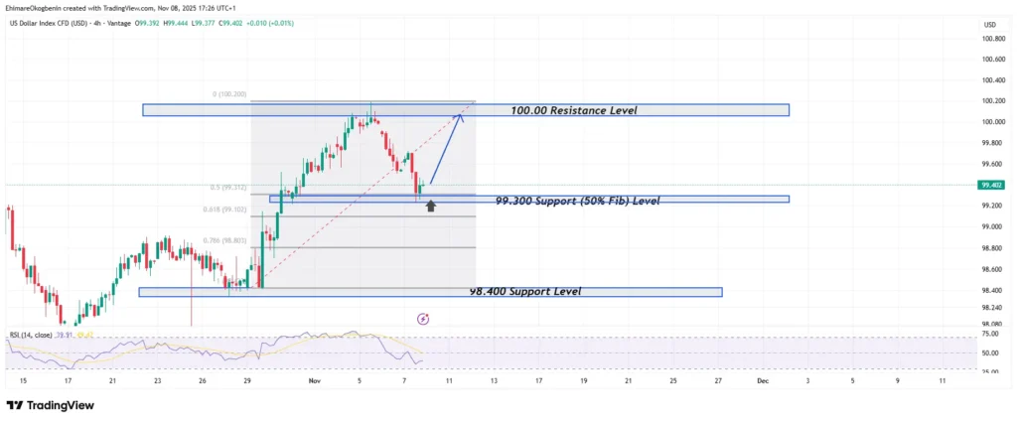1017x422 pixels.
Task: Click the 9 date axis label
Action: pyautogui.click(x=897, y=381)
